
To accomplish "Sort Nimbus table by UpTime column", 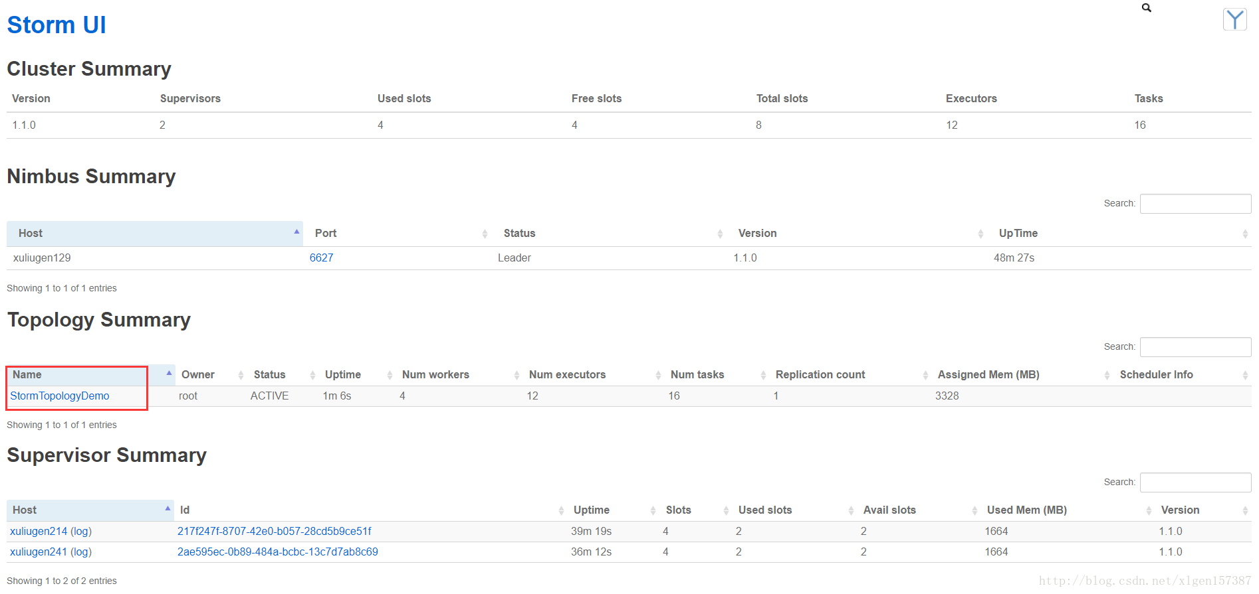I will coord(1018,234).
